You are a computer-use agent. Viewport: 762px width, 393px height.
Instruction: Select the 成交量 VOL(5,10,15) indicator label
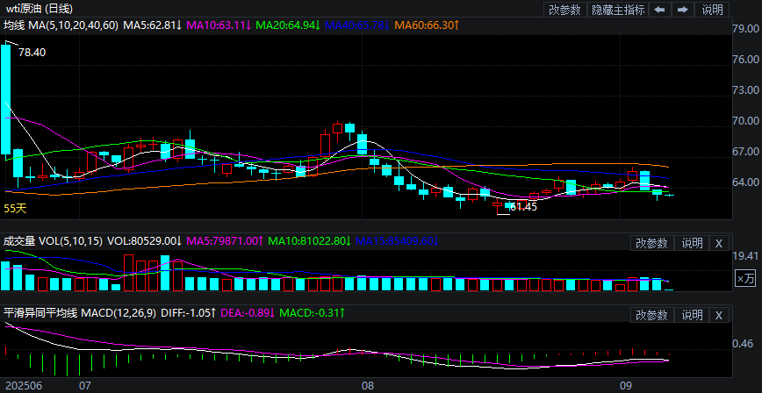52,240
